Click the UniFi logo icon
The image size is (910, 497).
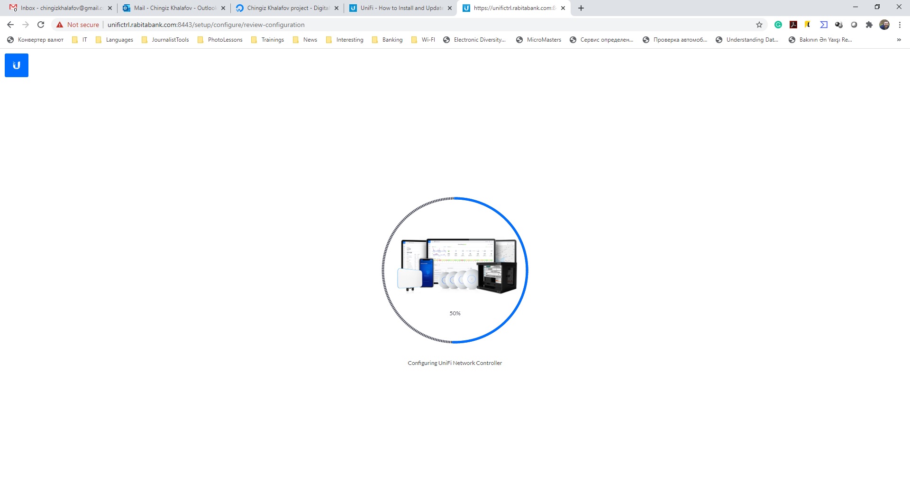pos(17,65)
